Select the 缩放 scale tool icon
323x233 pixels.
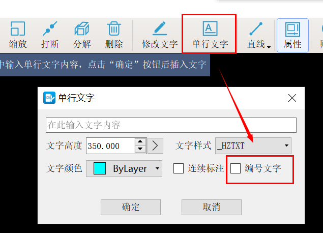pyautogui.click(x=18, y=29)
